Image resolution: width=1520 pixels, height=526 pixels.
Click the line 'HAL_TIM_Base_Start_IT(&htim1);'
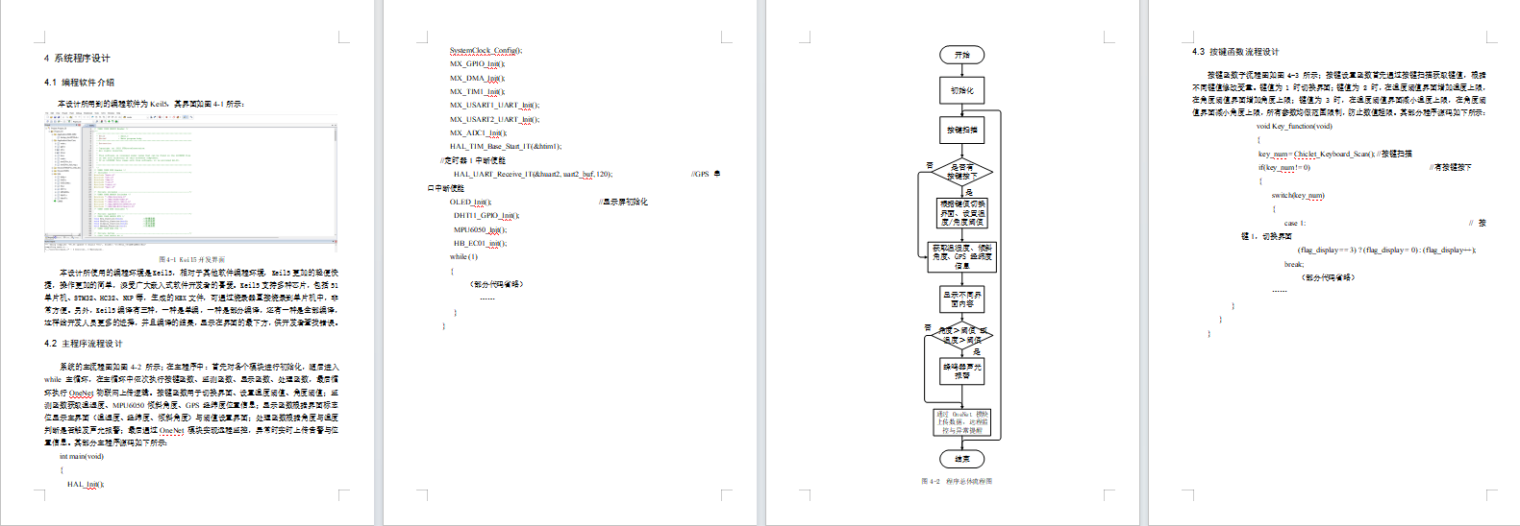click(506, 147)
